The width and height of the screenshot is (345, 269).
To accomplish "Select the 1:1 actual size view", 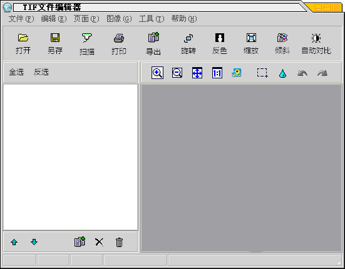I will coord(217,73).
